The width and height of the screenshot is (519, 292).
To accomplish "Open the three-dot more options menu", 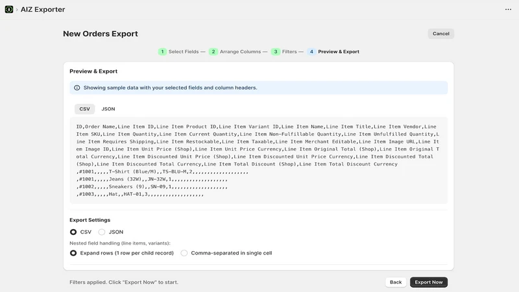I will pos(508,9).
